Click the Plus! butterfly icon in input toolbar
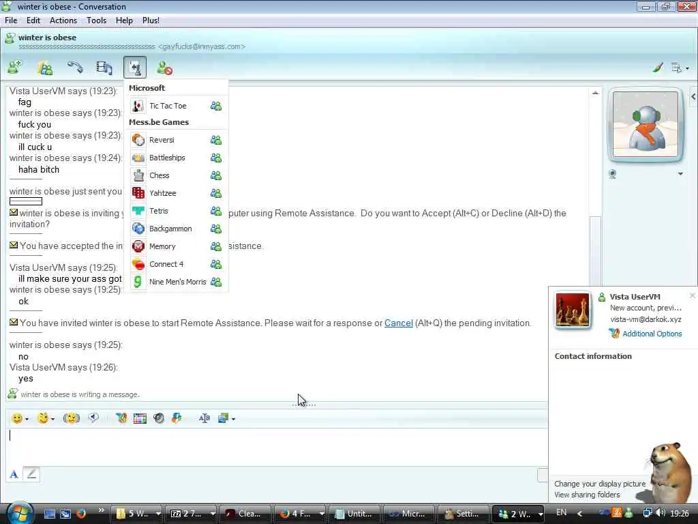Image resolution: width=698 pixels, height=524 pixels. pyautogui.click(x=121, y=418)
